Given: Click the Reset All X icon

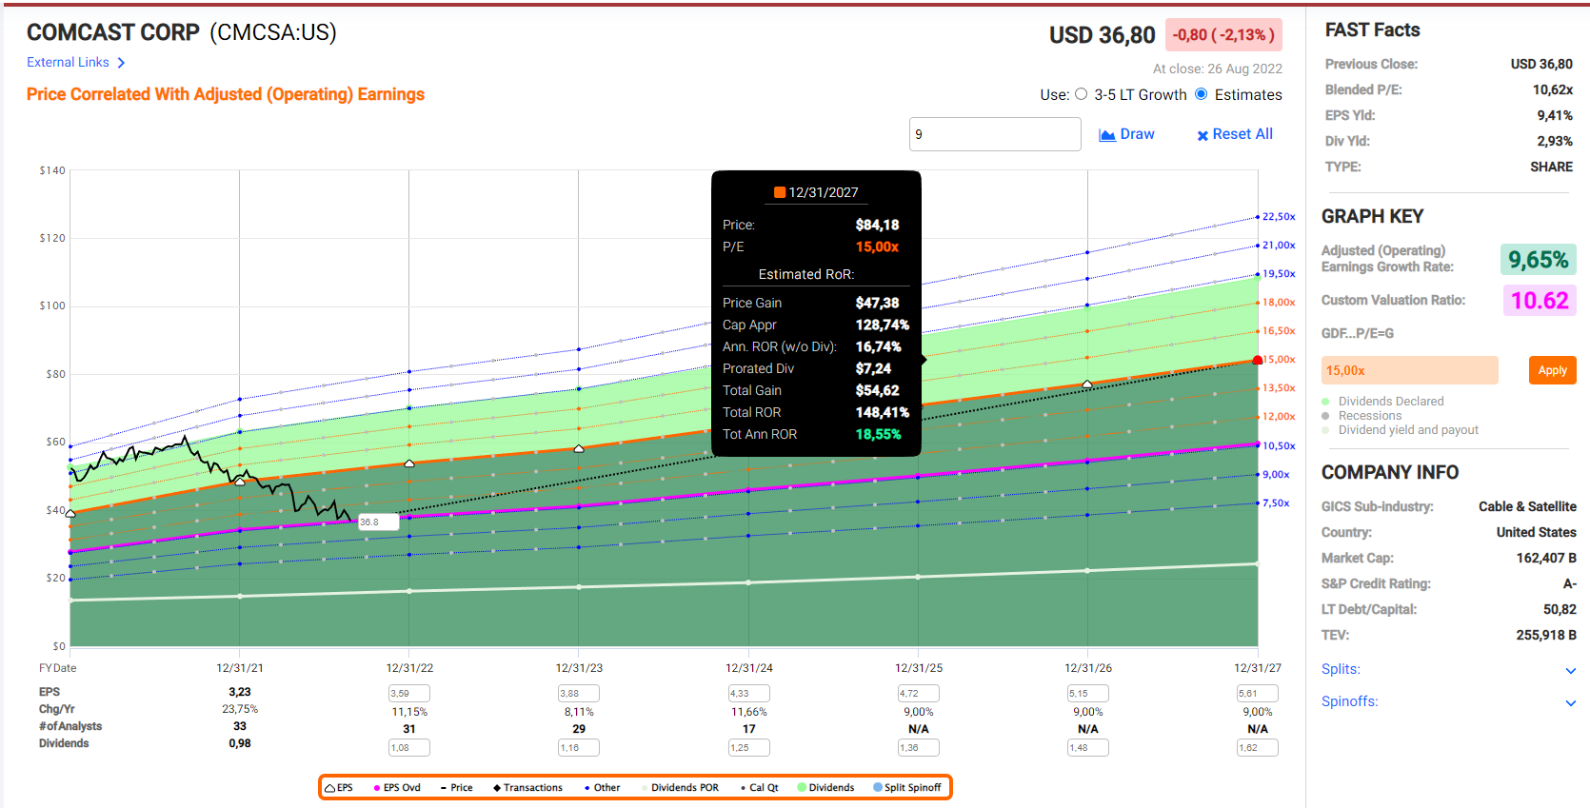Looking at the screenshot, I should [1202, 135].
